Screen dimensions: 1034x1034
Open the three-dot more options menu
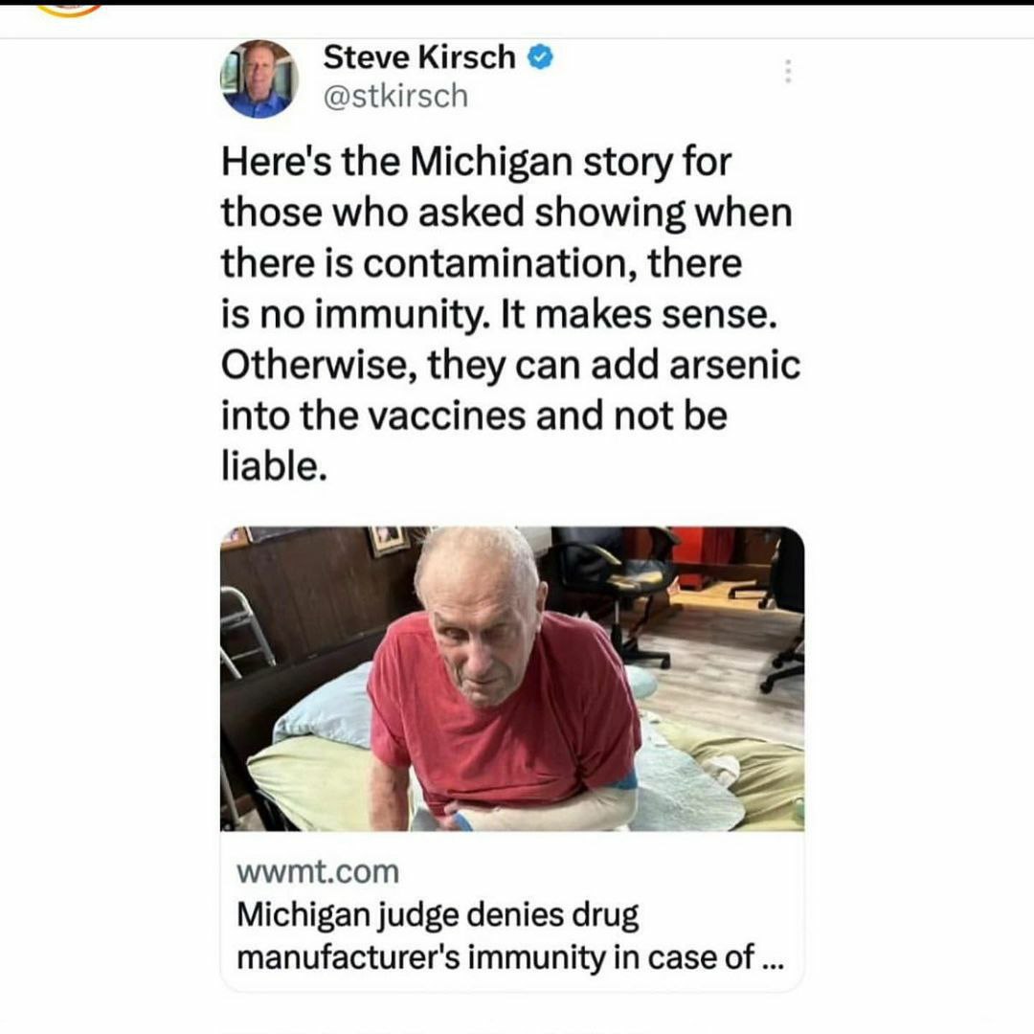pyautogui.click(x=787, y=71)
